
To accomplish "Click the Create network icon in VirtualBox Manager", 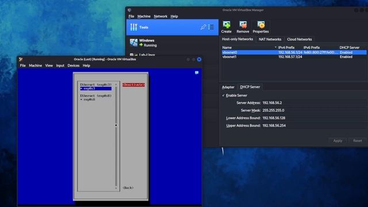I will click(227, 25).
